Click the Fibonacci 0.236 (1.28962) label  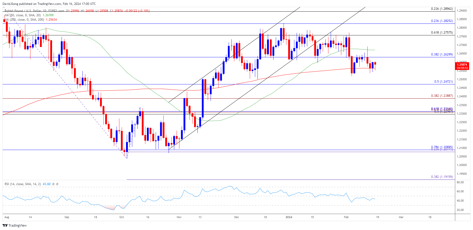[x=442, y=9]
